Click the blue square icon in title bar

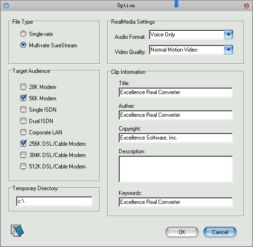tap(6, 6)
